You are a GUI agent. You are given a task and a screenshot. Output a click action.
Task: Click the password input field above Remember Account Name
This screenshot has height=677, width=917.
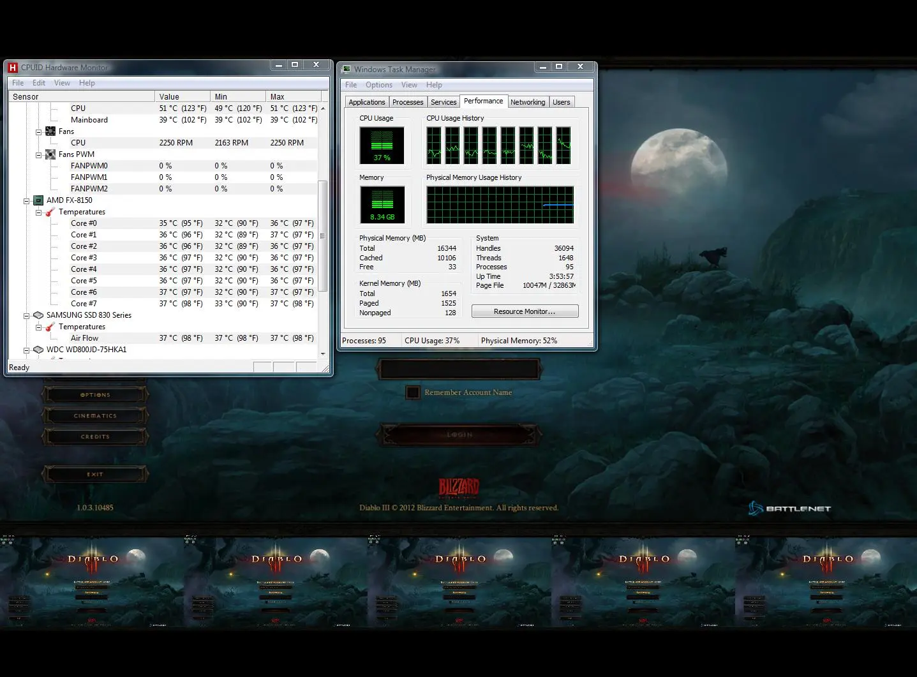pyautogui.click(x=459, y=369)
